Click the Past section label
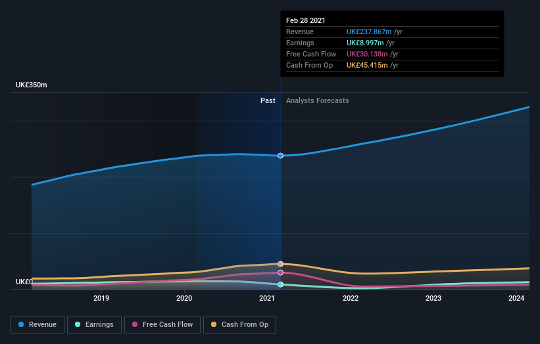540x344 pixels. point(268,100)
